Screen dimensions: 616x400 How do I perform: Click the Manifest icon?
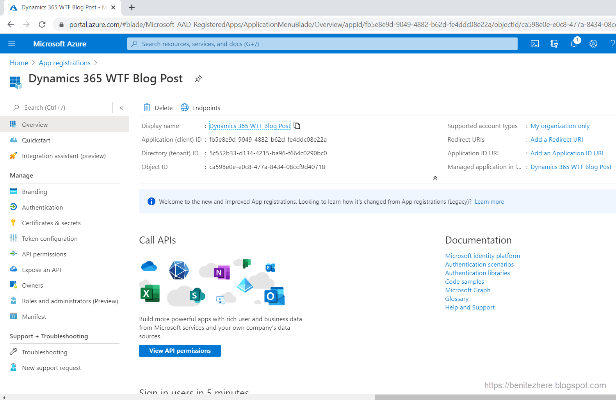[13, 316]
